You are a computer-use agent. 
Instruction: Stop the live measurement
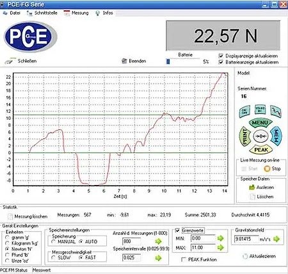pyautogui.click(x=272, y=168)
